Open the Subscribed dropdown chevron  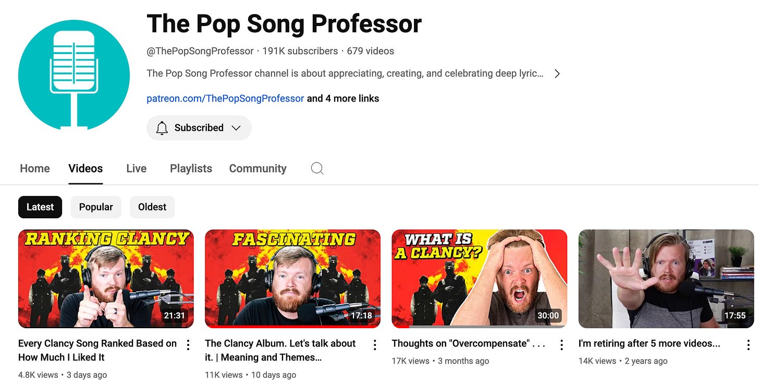tap(236, 128)
